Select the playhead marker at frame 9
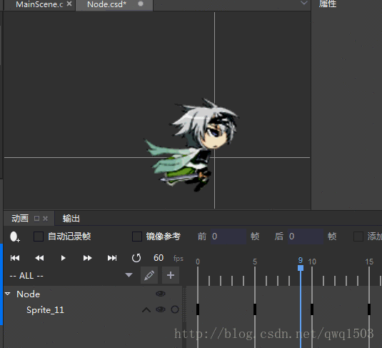 click(301, 268)
